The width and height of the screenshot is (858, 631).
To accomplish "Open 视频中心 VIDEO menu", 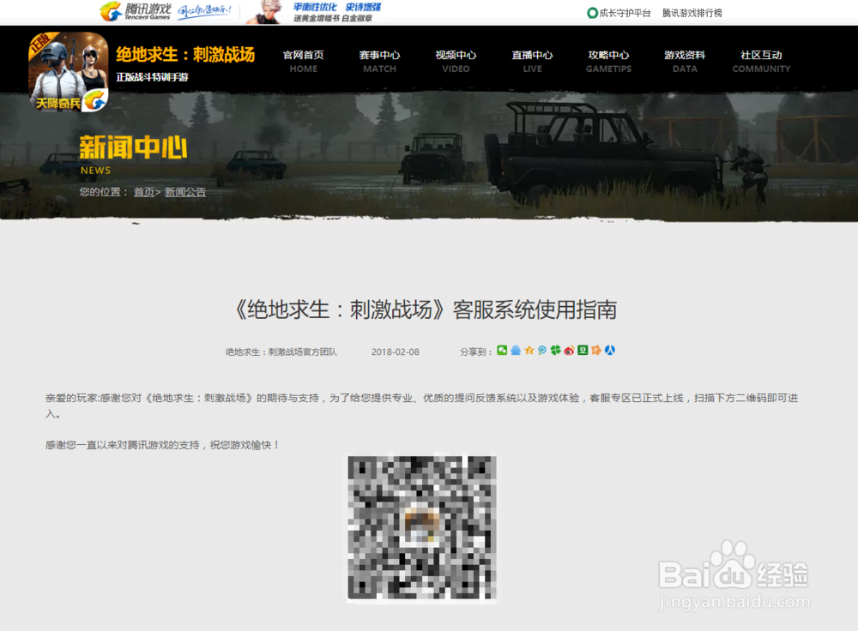I will click(456, 61).
